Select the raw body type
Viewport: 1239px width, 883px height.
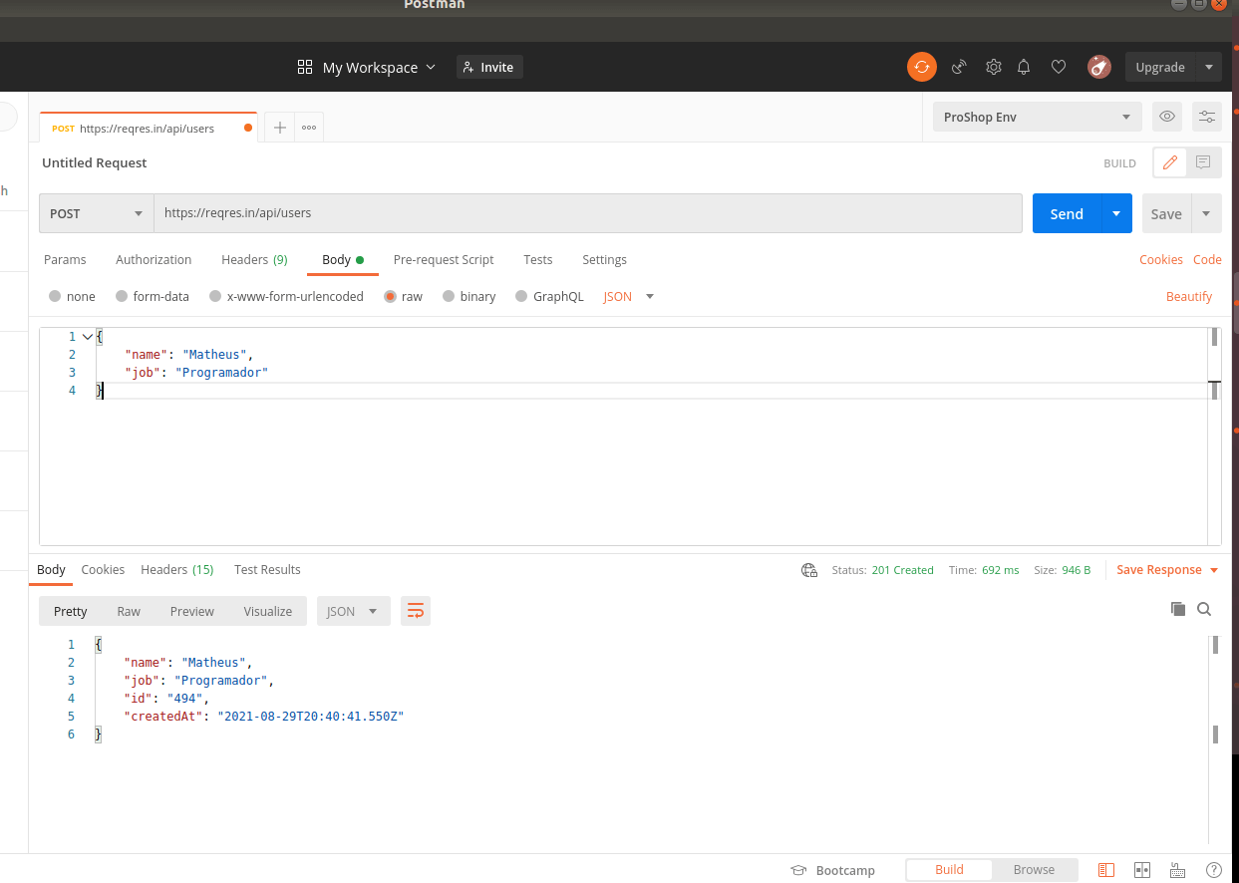point(403,296)
